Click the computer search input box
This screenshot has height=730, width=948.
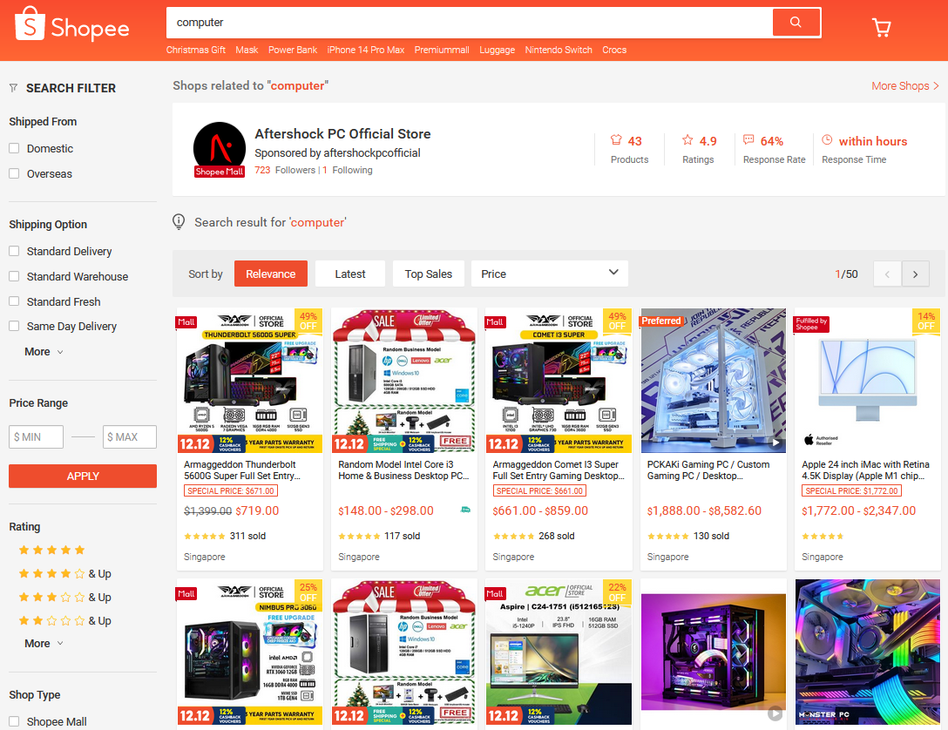point(469,23)
